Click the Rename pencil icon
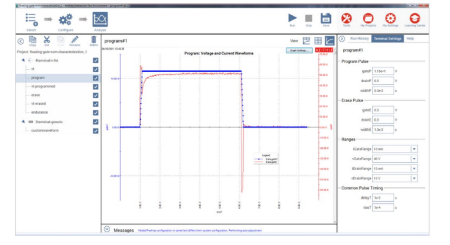The height and width of the screenshot is (245, 450). click(74, 40)
